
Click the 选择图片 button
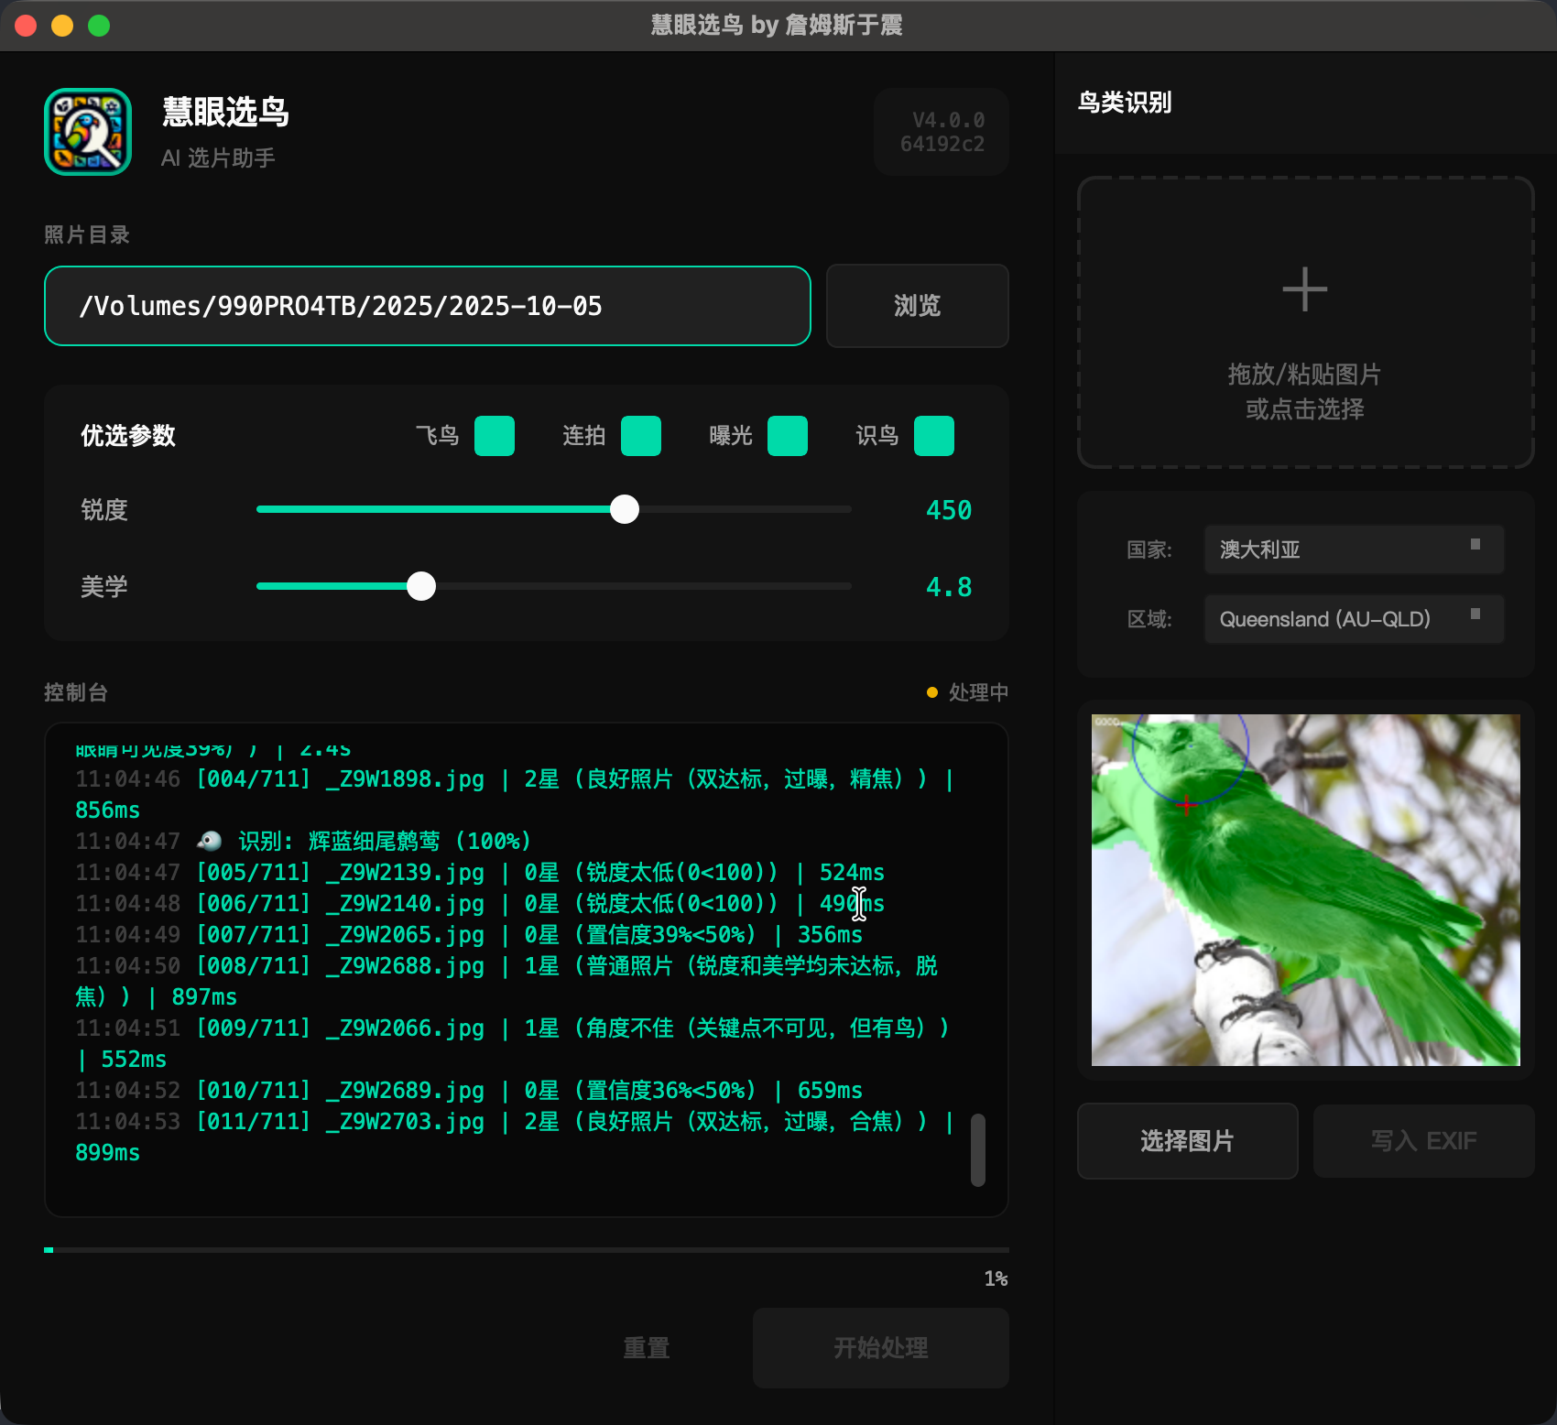1187,1141
